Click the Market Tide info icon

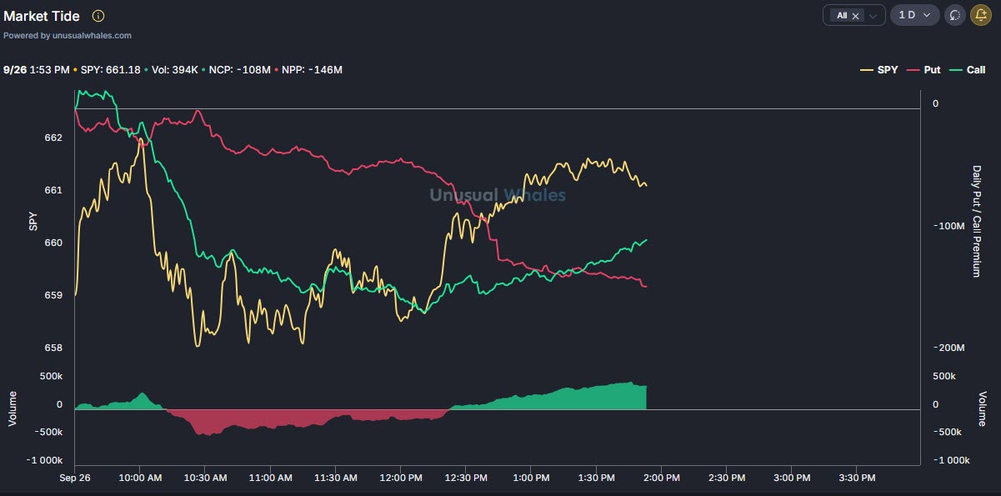click(98, 16)
